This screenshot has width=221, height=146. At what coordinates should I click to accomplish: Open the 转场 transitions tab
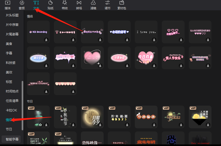tap(79, 5)
